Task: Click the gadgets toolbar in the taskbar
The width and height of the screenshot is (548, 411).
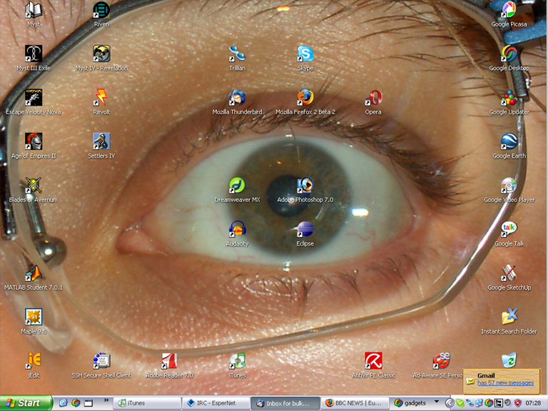Action: point(411,403)
